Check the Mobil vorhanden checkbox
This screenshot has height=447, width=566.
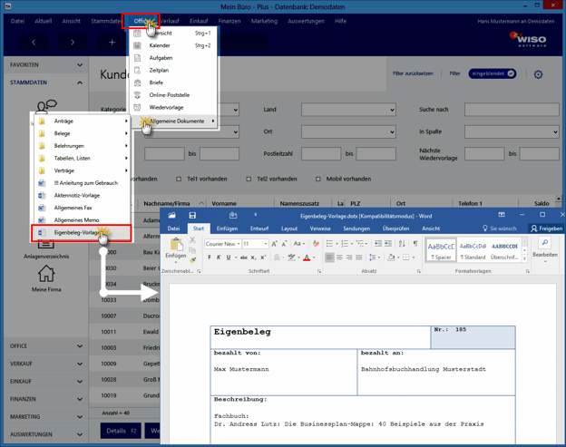coord(317,179)
